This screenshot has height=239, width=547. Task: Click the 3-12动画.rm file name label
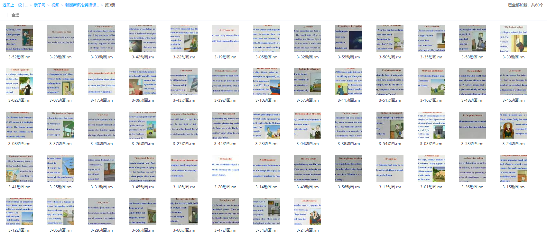(x=19, y=230)
